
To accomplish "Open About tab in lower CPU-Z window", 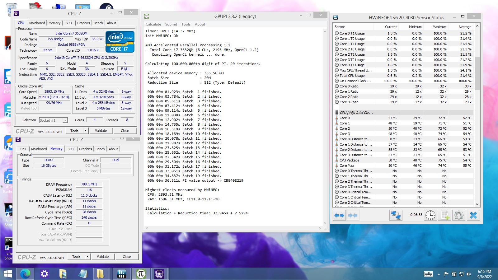I will tap(113, 149).
